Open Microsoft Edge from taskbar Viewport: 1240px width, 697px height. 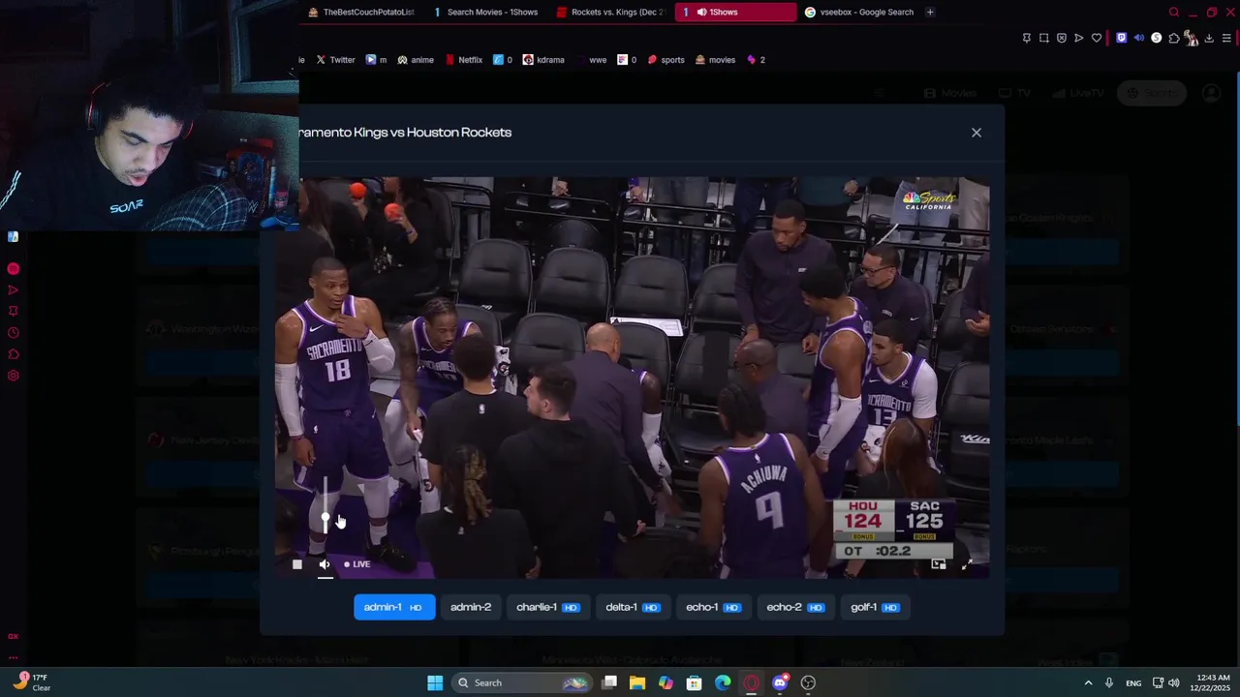(723, 683)
